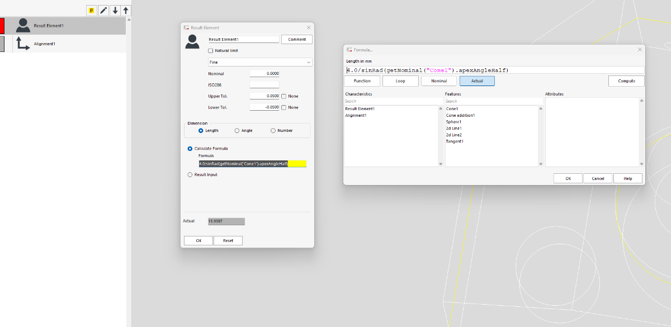Switch to the Nominal mode button
Screen dimensions: 671x327
(439, 81)
